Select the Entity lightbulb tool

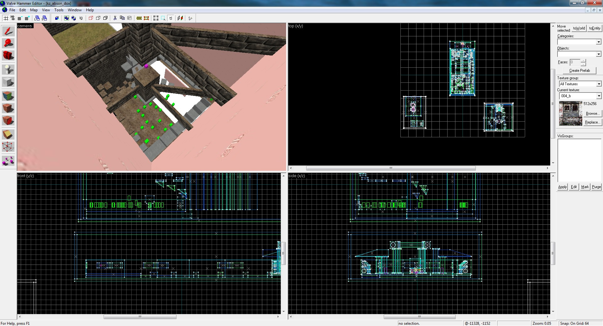pyautogui.click(x=8, y=69)
